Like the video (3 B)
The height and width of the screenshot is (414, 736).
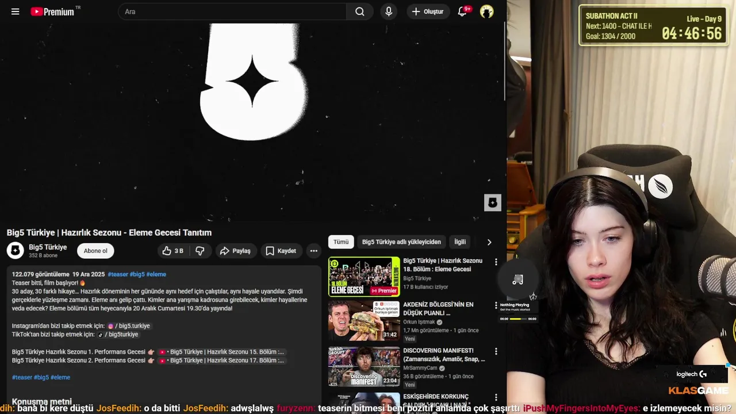[173, 251]
